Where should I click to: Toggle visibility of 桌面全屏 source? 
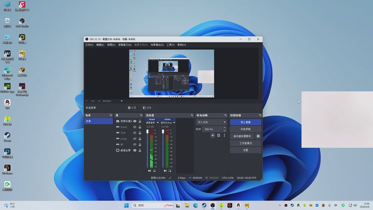(135, 150)
